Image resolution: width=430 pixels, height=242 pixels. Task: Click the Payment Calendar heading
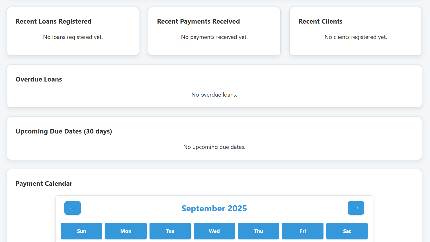[44, 183]
